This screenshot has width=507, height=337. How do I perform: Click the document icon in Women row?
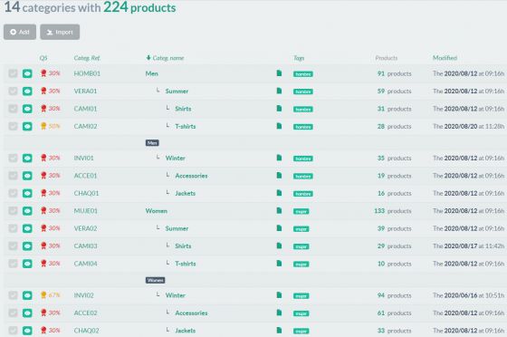(x=279, y=210)
